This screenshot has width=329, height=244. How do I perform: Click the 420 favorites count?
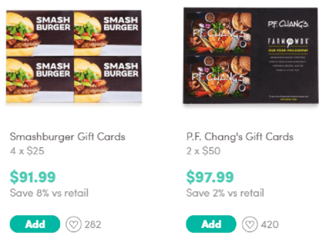tap(270, 225)
